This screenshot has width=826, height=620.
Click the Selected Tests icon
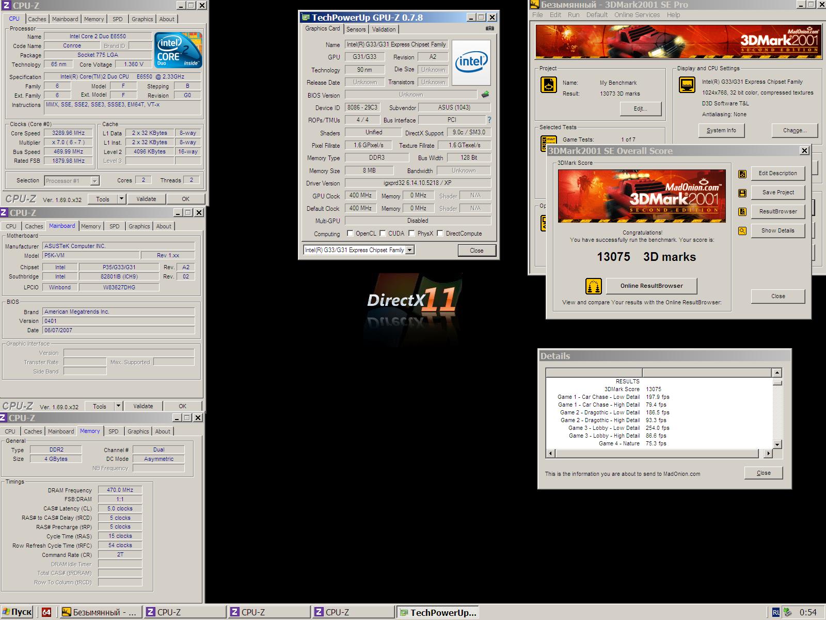548,143
